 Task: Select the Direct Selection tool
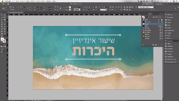5,15
